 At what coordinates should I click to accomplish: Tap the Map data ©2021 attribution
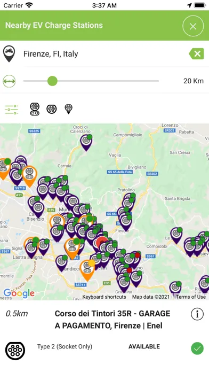point(151,297)
